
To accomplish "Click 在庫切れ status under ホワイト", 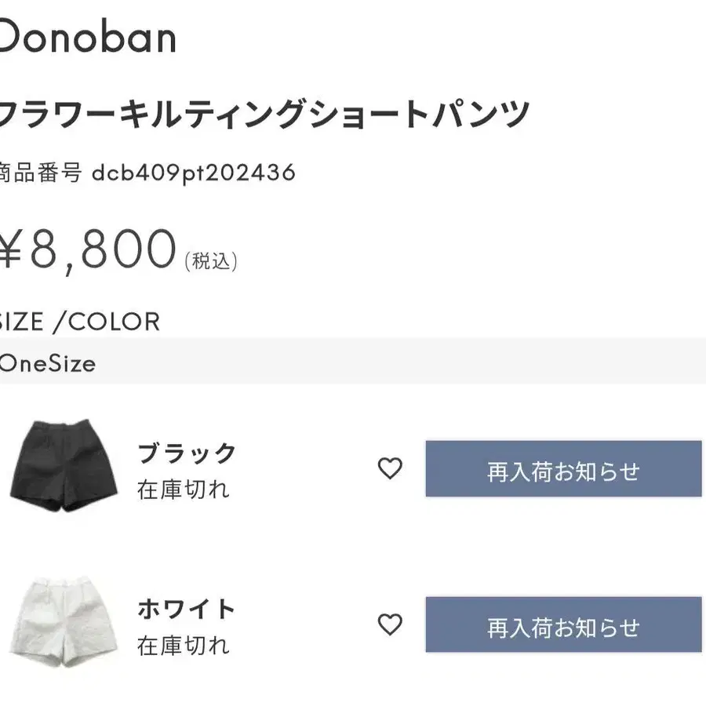I will [x=184, y=645].
